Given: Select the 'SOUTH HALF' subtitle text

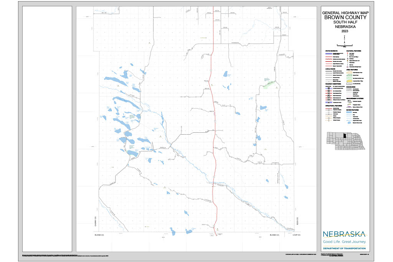Looking at the screenshot, I should (345, 22).
